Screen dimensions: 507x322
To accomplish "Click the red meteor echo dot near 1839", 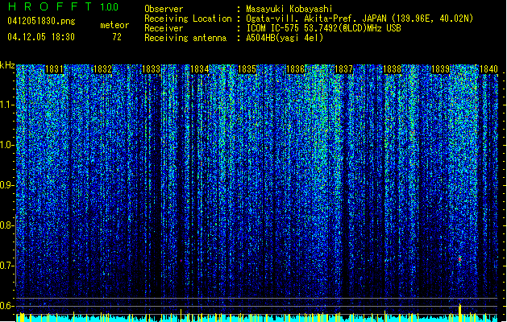I will click(x=459, y=259).
